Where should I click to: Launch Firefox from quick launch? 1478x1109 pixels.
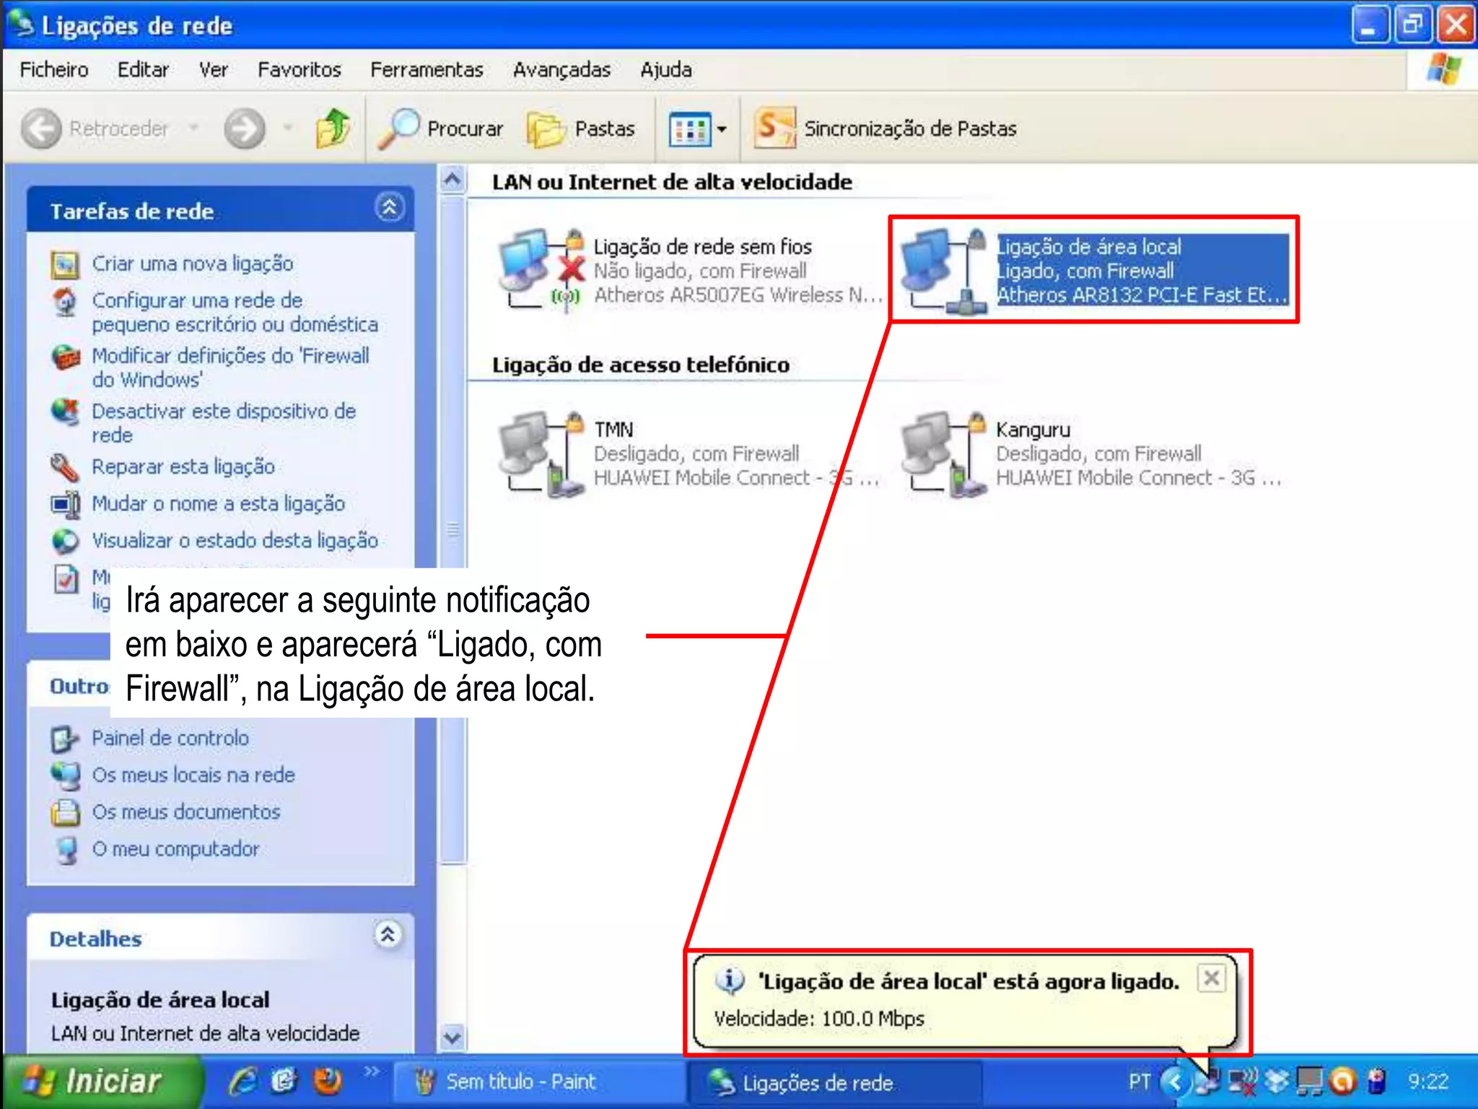click(x=326, y=1081)
